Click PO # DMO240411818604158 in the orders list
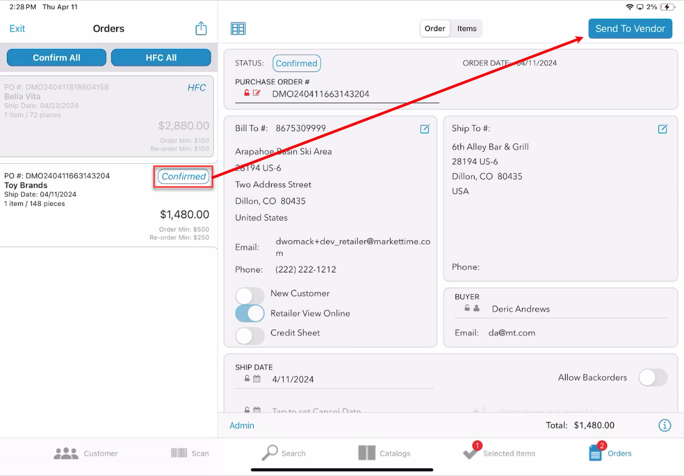Screen dimensions: 684x476 point(56,87)
